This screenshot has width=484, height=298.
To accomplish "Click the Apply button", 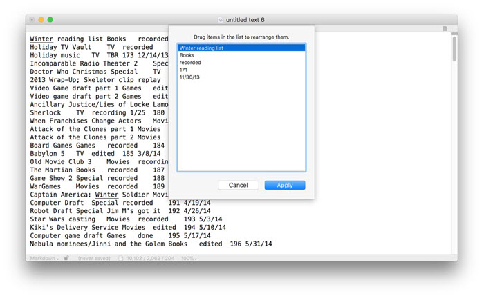I will click(x=285, y=185).
